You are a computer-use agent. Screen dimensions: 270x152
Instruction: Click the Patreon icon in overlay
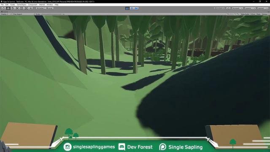click(162, 147)
